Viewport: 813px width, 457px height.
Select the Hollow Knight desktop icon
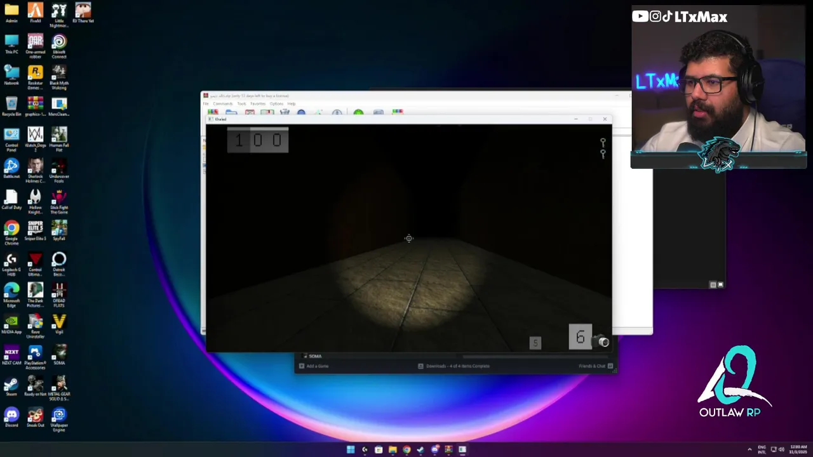click(35, 200)
